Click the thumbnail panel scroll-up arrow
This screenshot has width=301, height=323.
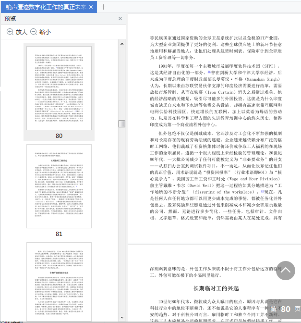click(x=122, y=44)
